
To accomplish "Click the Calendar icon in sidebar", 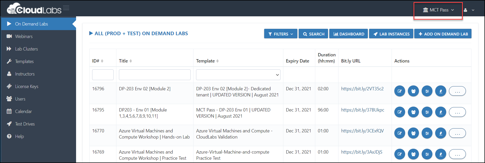I will (9, 111).
